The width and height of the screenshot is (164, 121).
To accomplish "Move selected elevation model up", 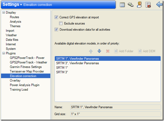I will tap(91, 51).
